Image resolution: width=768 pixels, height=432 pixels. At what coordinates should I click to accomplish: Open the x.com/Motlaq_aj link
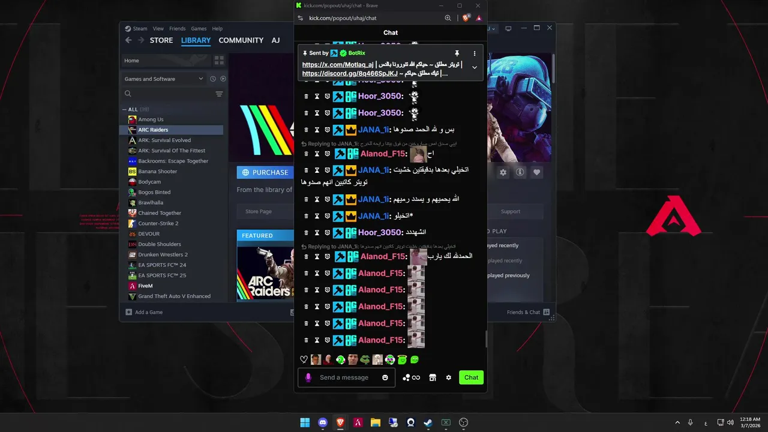point(338,64)
